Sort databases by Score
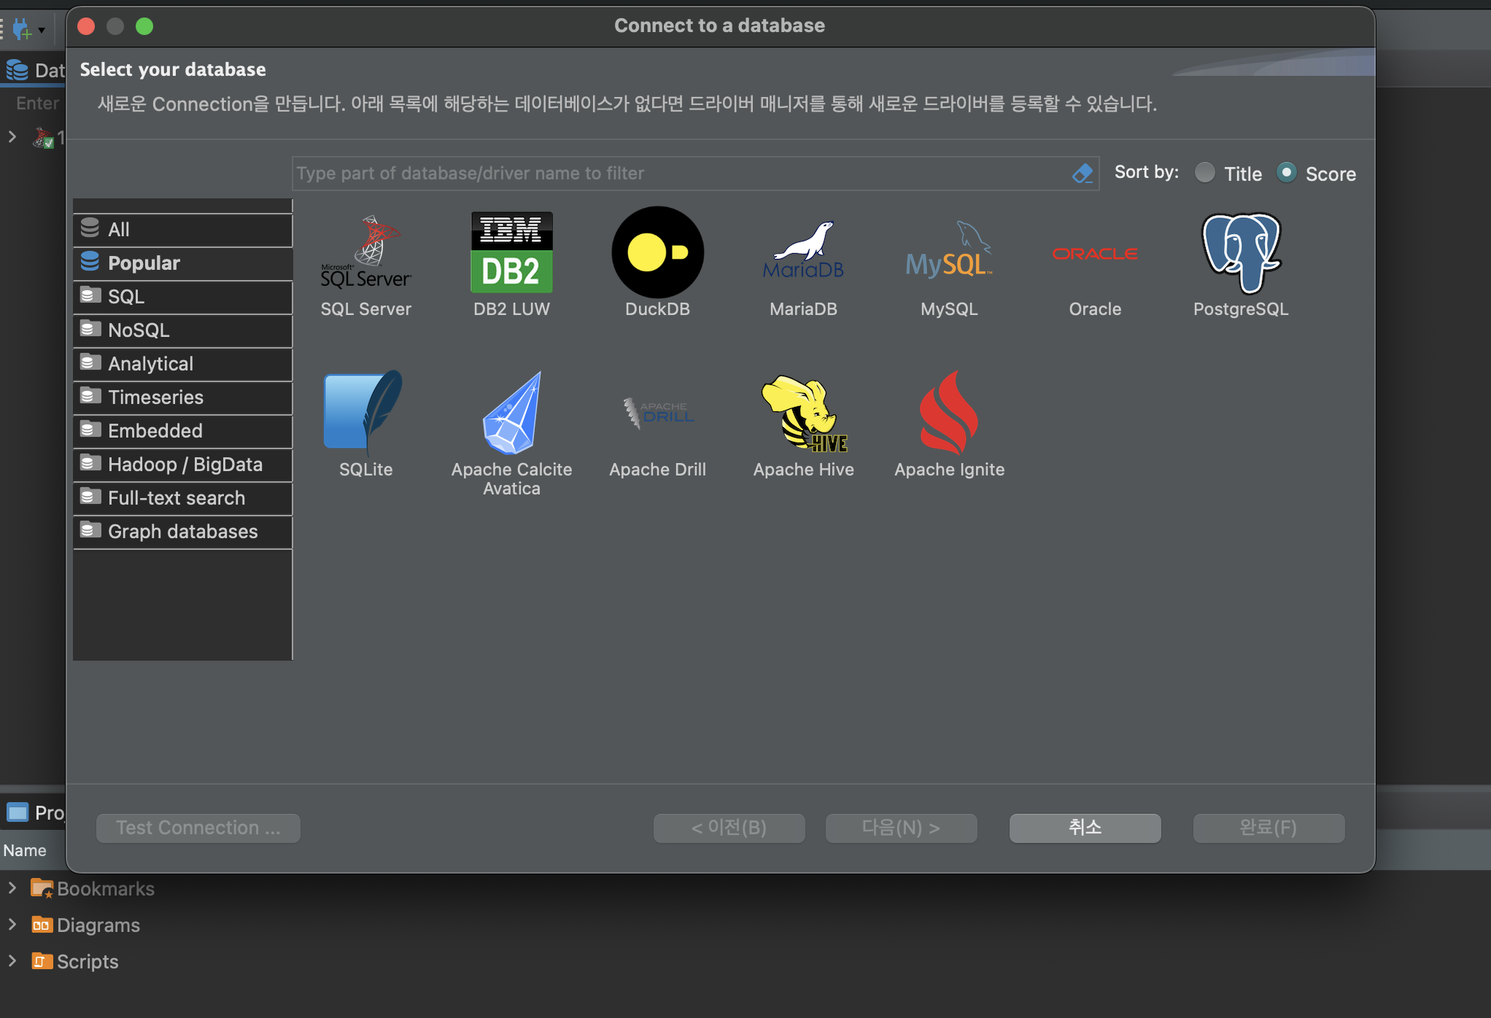1491x1018 pixels. pyautogui.click(x=1287, y=173)
